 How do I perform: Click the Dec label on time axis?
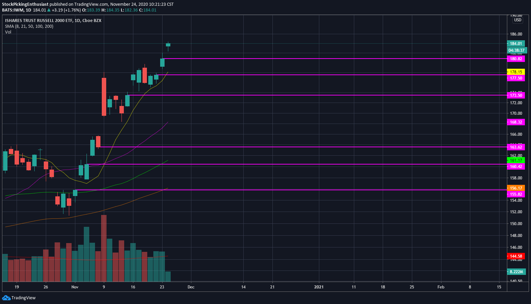[x=191, y=287]
